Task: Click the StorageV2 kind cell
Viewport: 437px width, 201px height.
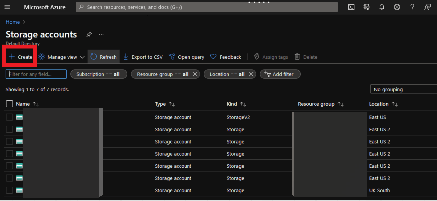Action: point(238,117)
